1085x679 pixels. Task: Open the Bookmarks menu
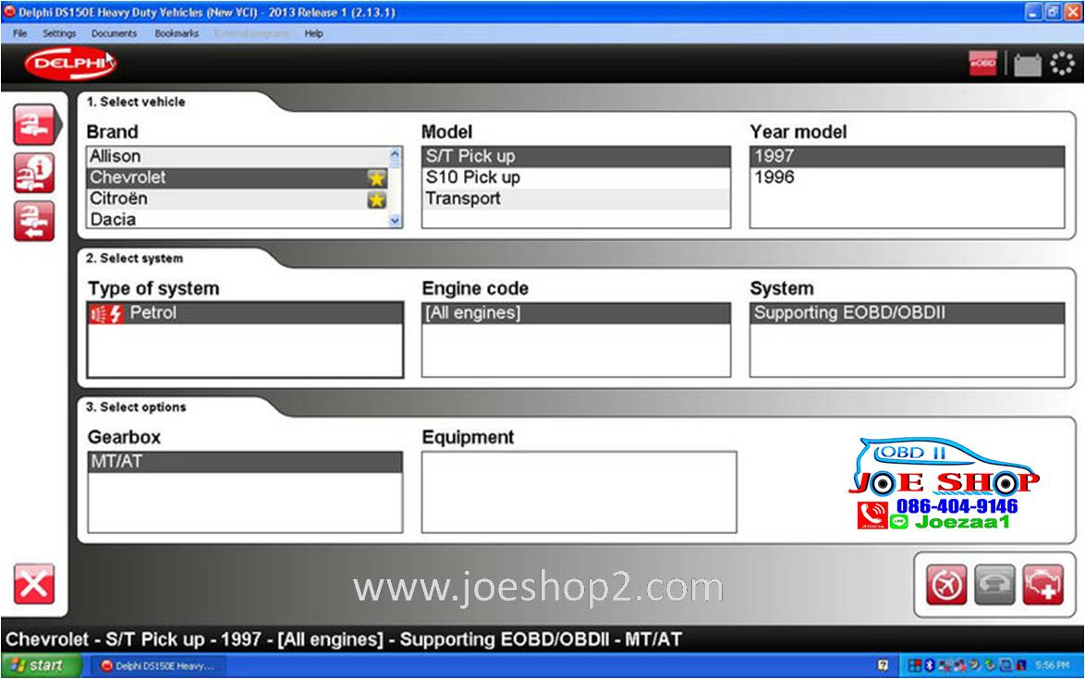177,33
